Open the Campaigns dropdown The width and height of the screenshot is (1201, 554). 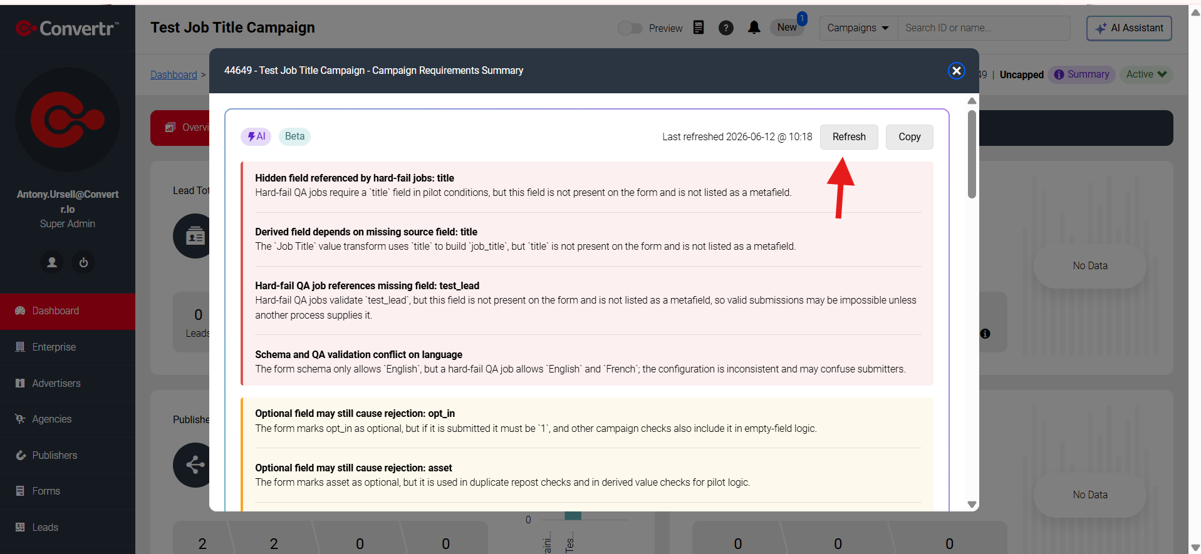(x=858, y=28)
